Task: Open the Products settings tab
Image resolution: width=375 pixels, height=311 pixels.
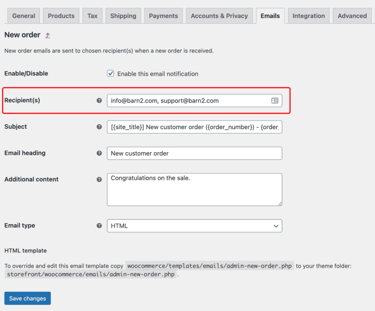Action: click(61, 15)
